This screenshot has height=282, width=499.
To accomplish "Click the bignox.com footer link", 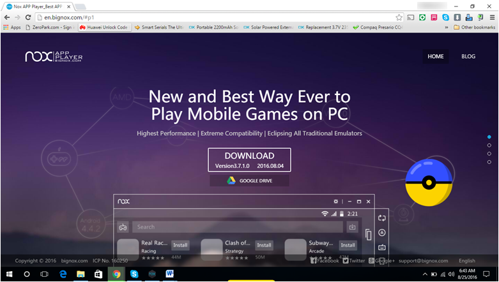I will pos(74,261).
